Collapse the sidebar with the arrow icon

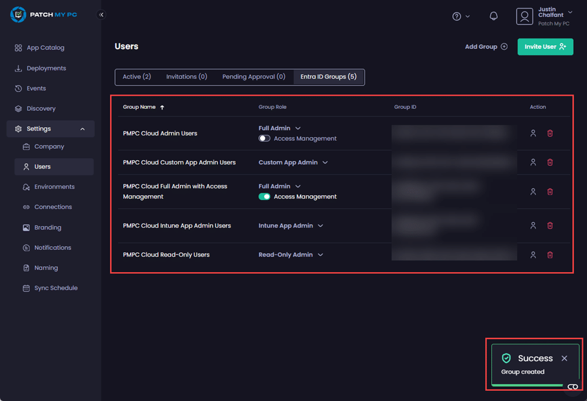(x=101, y=15)
